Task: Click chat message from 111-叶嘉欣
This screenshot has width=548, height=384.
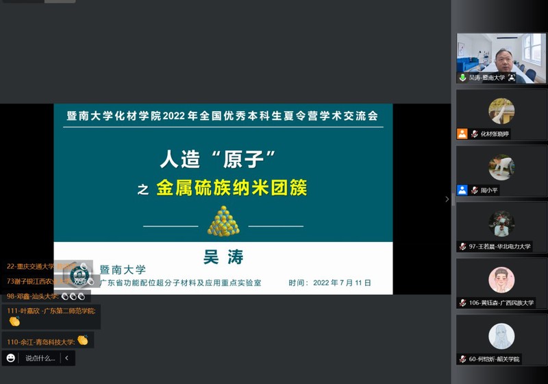Action: [x=51, y=316]
